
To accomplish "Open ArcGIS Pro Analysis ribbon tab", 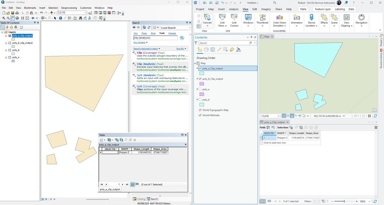I will point(234,9).
